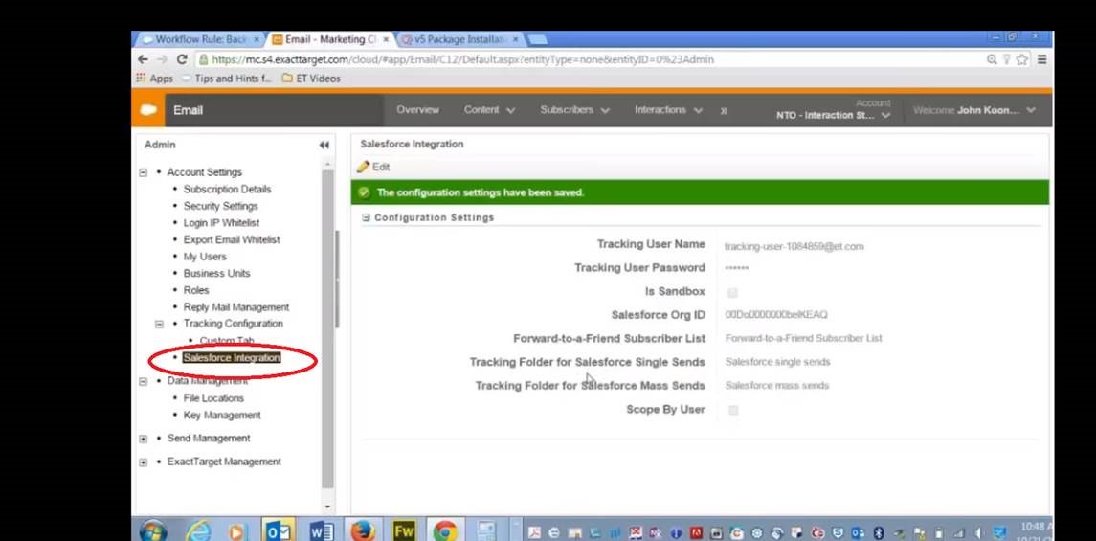The width and height of the screenshot is (1096, 541).
Task: Open the Chrome hamburger menu
Action: 1041,60
